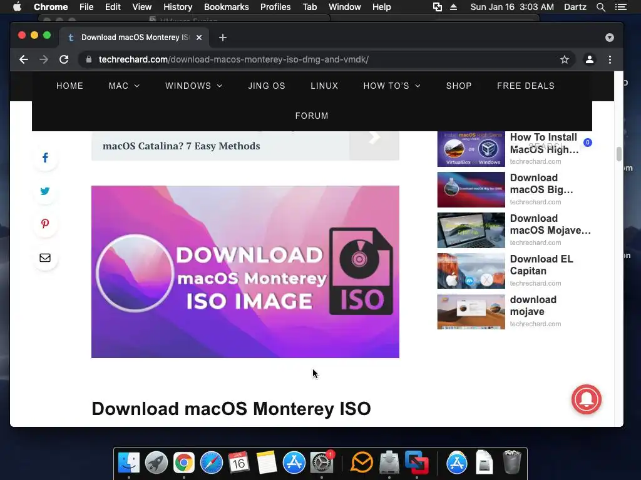Screen dimensions: 641x480
Task: Close the Download macOS Monterey tab
Action: coord(199,37)
